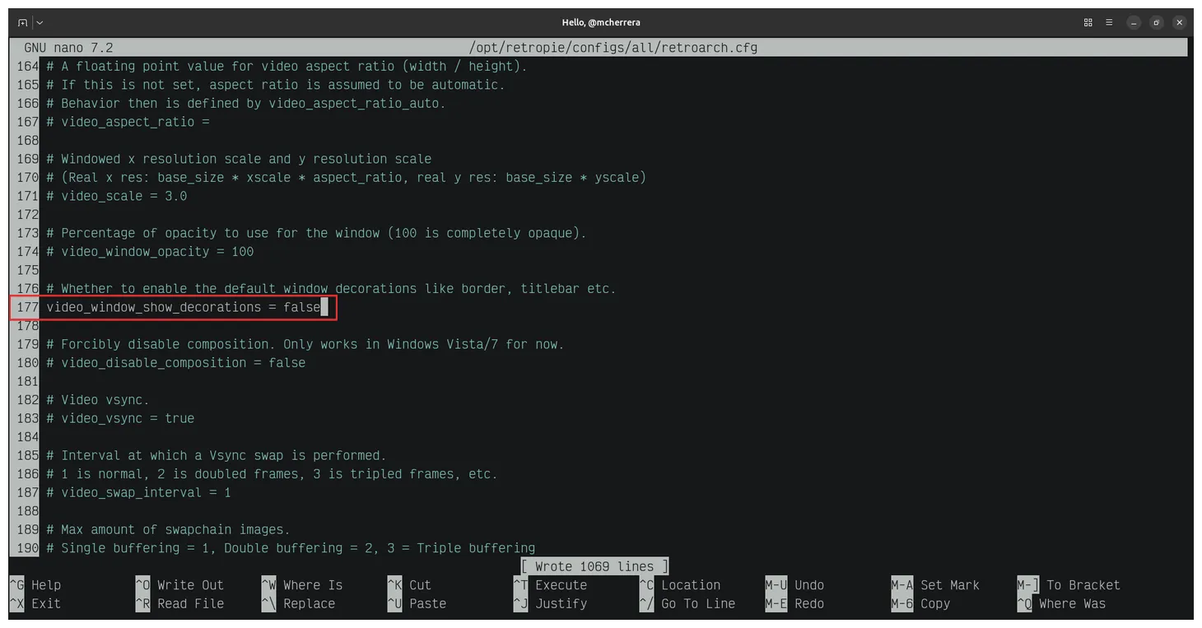Click the ^G Help shortcut
This screenshot has width=1202, height=628.
(x=35, y=585)
